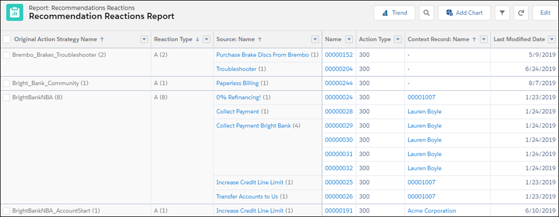Open context record 00001007 in row 00000024

pyautogui.click(x=421, y=97)
